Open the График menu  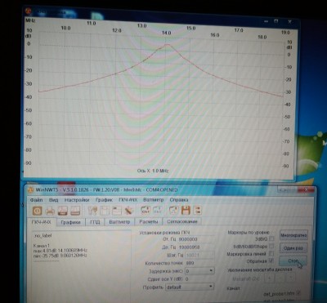point(104,200)
